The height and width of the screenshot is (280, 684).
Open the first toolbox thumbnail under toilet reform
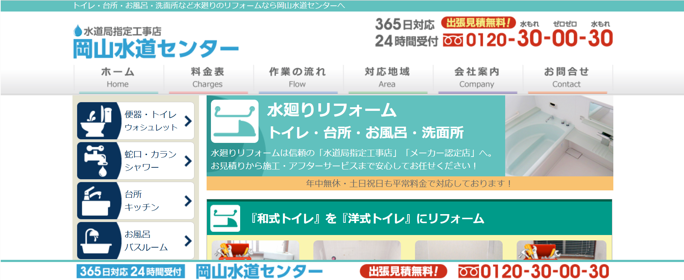click(255, 250)
